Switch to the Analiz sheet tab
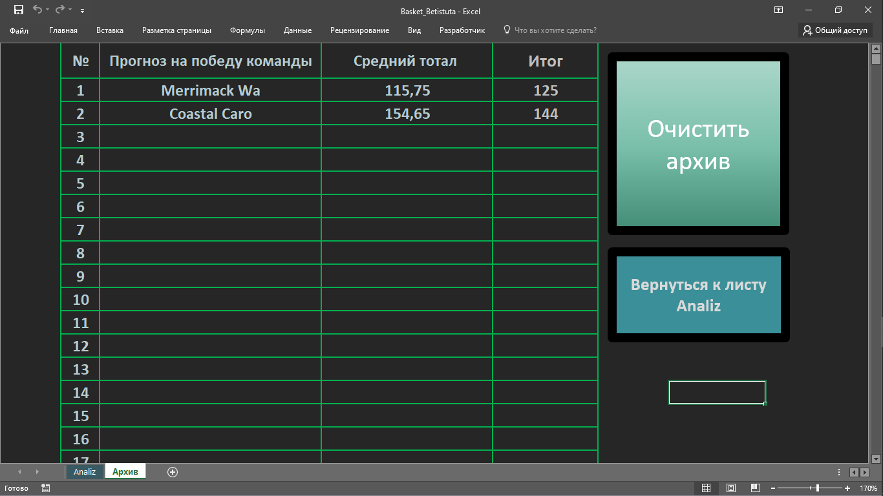 point(85,471)
